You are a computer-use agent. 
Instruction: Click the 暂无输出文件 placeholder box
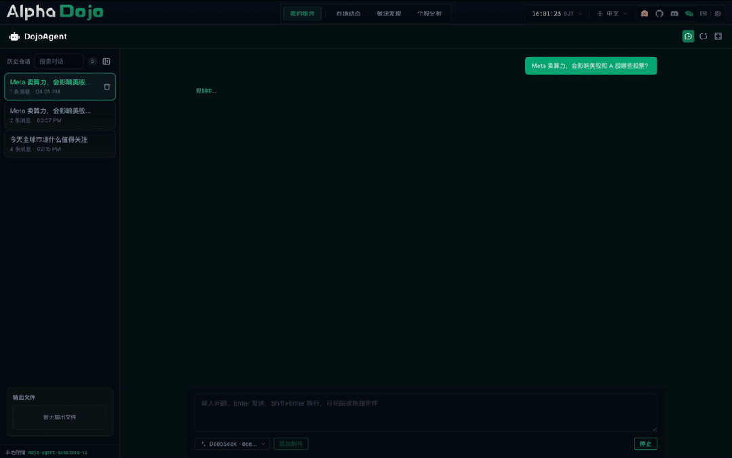tap(60, 417)
